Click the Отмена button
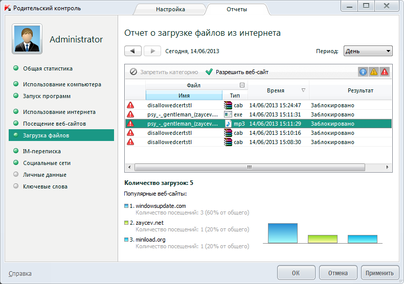Screen dimensions: 404x284 click(338, 273)
